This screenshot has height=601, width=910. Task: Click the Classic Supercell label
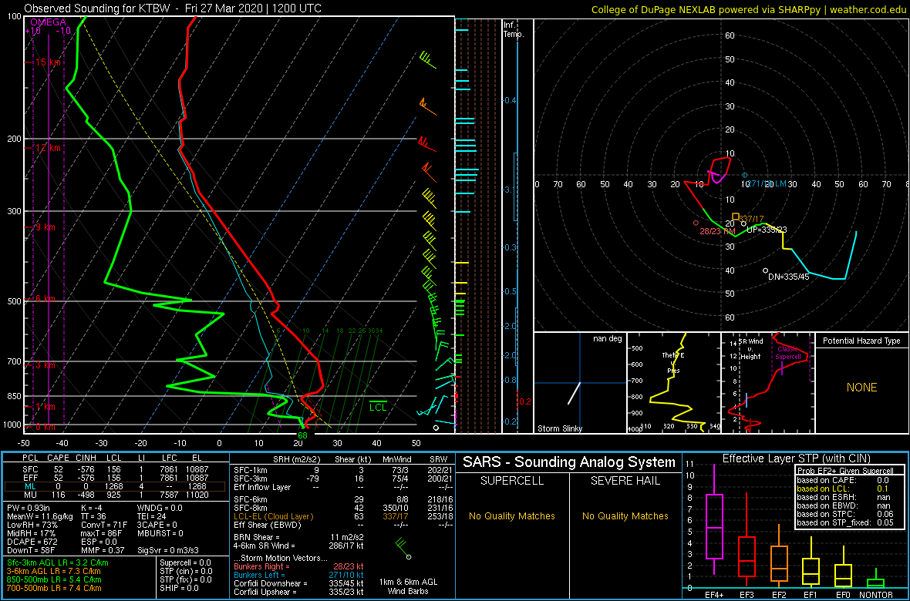coord(790,354)
